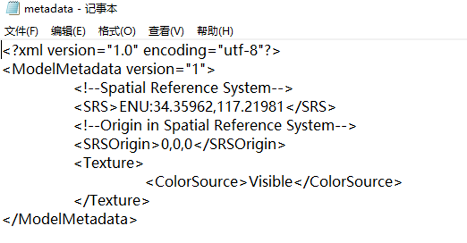This screenshot has width=467, height=243.
Task: Click the metadata - 记事本 window title
Action: pos(71,9)
